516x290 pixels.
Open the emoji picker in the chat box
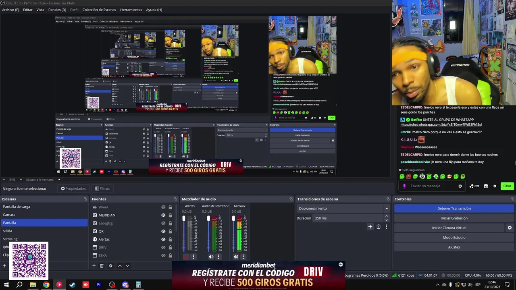coord(460,186)
